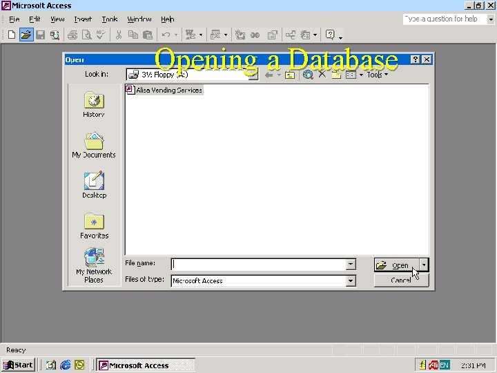Image resolution: width=497 pixels, height=373 pixels.
Task: Click the EN language indicator in tray
Action: (x=445, y=365)
